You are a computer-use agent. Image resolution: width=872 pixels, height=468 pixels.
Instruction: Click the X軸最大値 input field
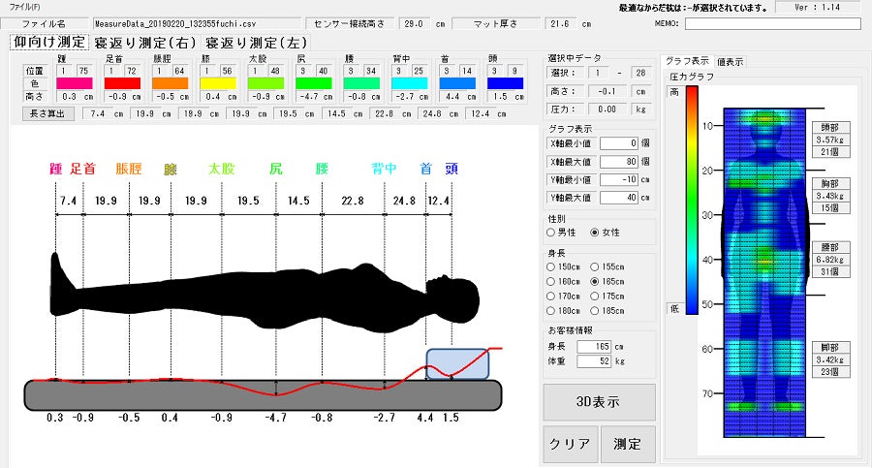[x=618, y=160]
